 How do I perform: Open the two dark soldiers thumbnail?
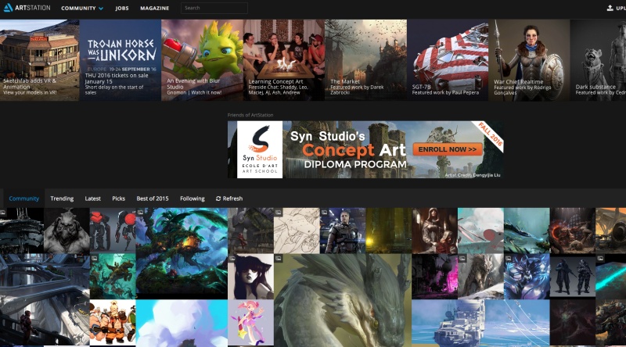click(x=573, y=277)
